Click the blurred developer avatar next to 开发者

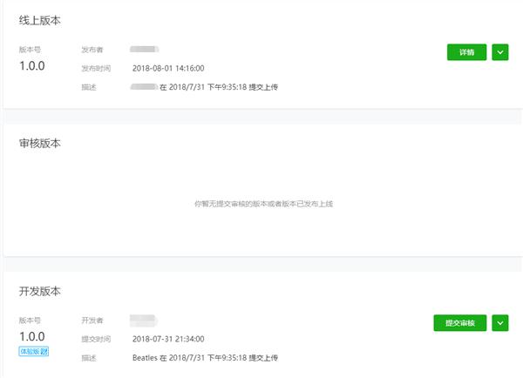tap(142, 321)
